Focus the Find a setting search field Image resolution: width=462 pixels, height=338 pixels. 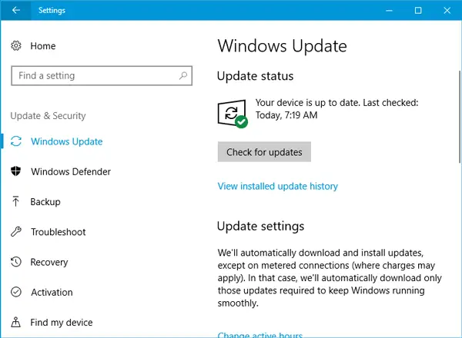[102, 76]
